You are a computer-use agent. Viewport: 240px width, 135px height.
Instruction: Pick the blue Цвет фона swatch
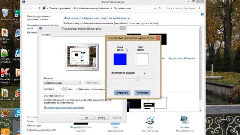[120, 59]
